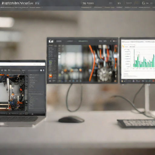Click the wide rectangle icon on laptop toolbar

point(5,70)
